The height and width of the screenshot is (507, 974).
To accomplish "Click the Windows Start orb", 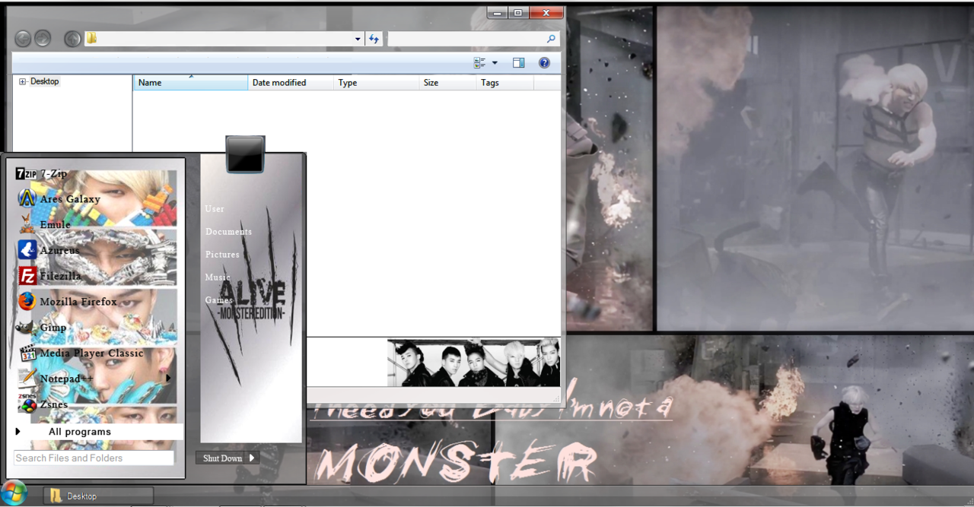I will coord(14,493).
